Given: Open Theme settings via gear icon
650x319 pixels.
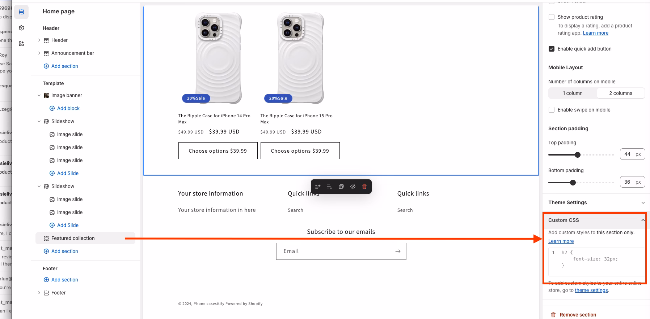Looking at the screenshot, I should 21,27.
